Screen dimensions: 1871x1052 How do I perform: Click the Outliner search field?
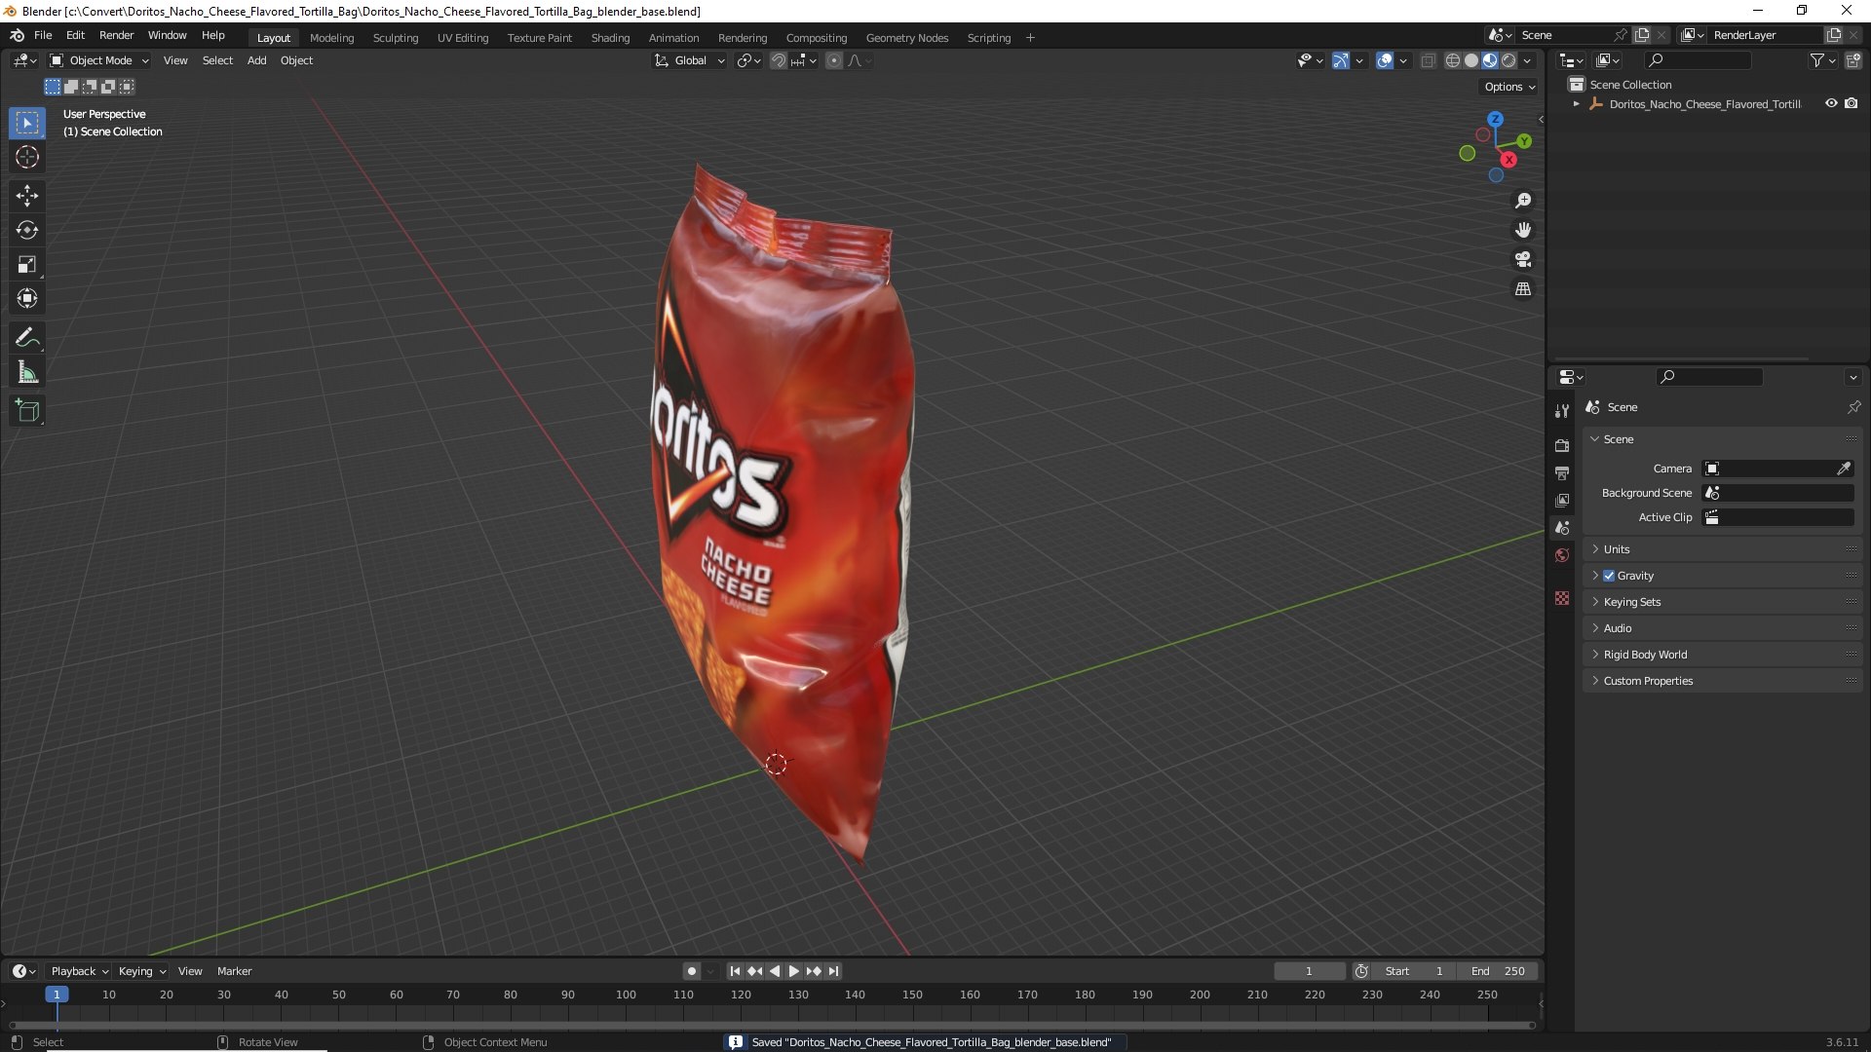[x=1698, y=60]
